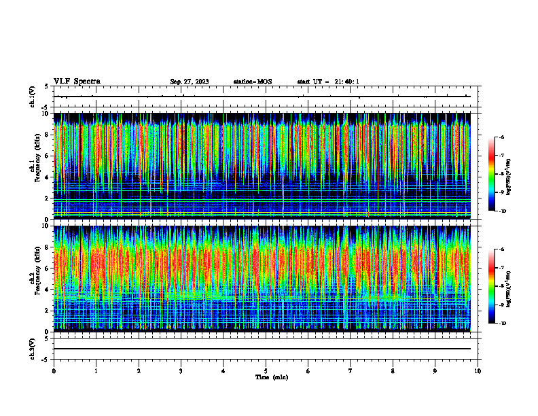
Task: Click the ch.1 spectrogram color scale bar
Action: [491, 174]
